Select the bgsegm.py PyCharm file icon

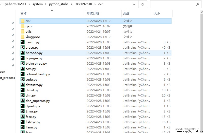tap(23, 58)
